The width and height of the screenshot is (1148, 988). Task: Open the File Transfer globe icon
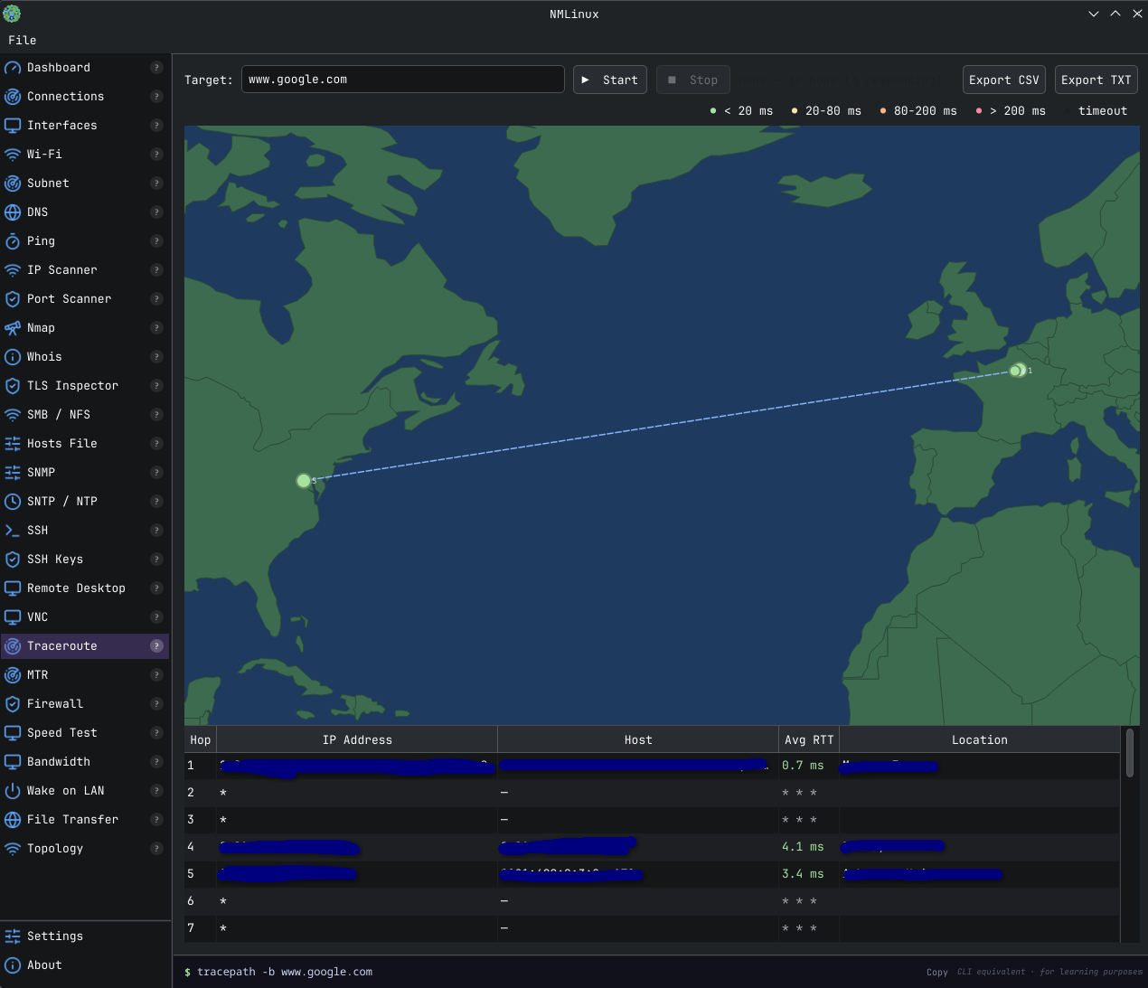tap(13, 820)
